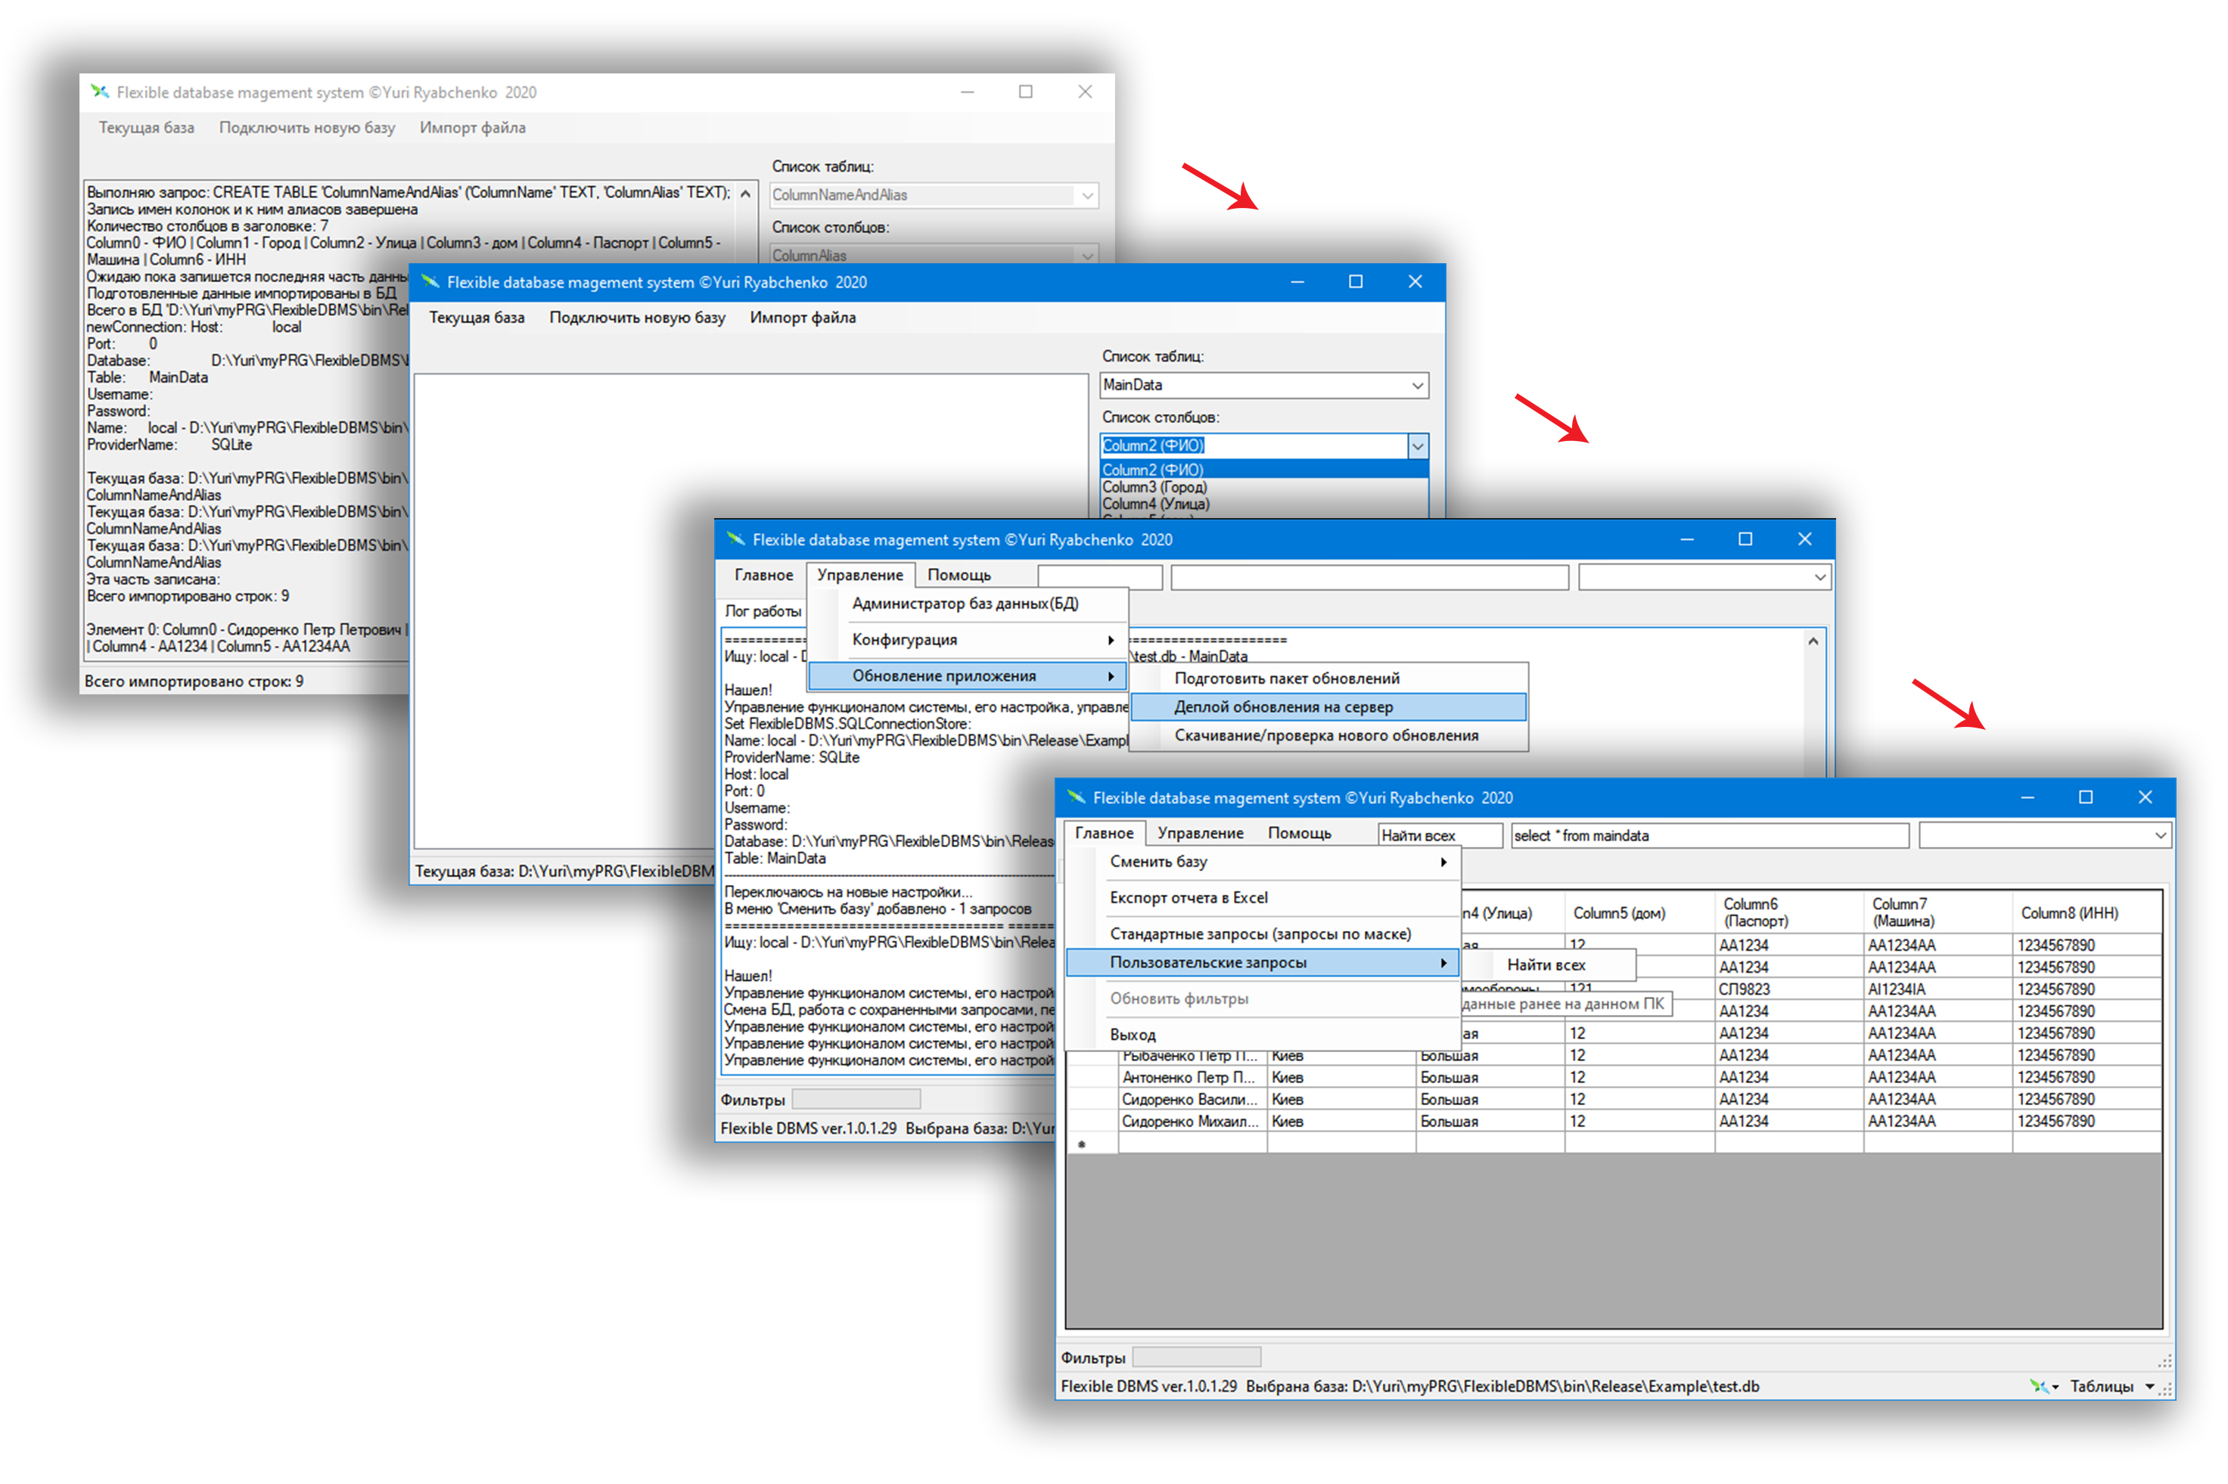Choose Подготовить пакет обновлений
Viewport: 2228px width, 1484px height.
click(x=1328, y=678)
